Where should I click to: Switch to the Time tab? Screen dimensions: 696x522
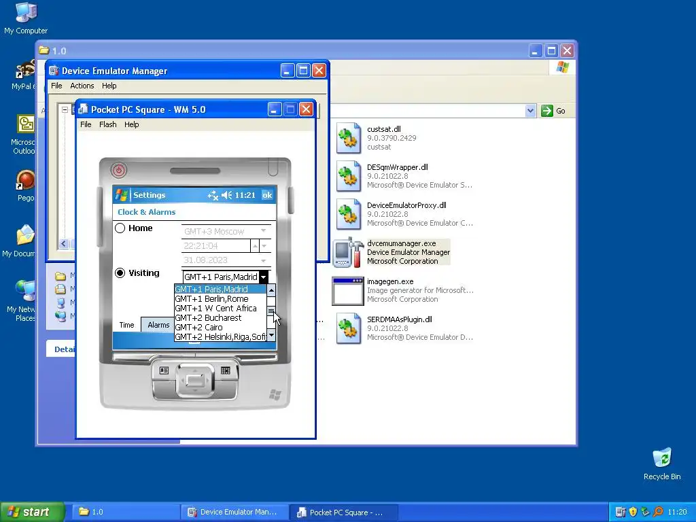tap(126, 325)
